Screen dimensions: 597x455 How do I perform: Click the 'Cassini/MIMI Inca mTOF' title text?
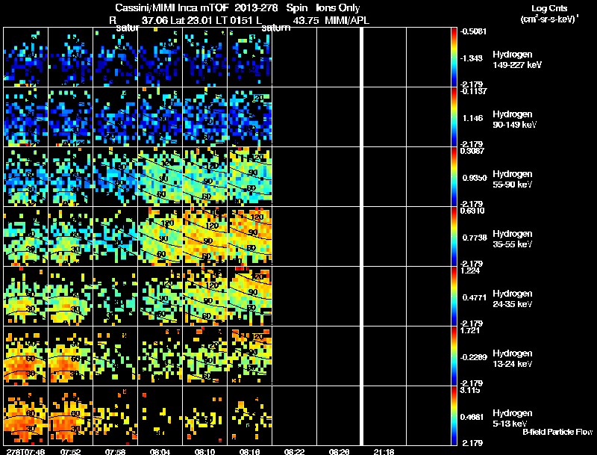pos(172,7)
